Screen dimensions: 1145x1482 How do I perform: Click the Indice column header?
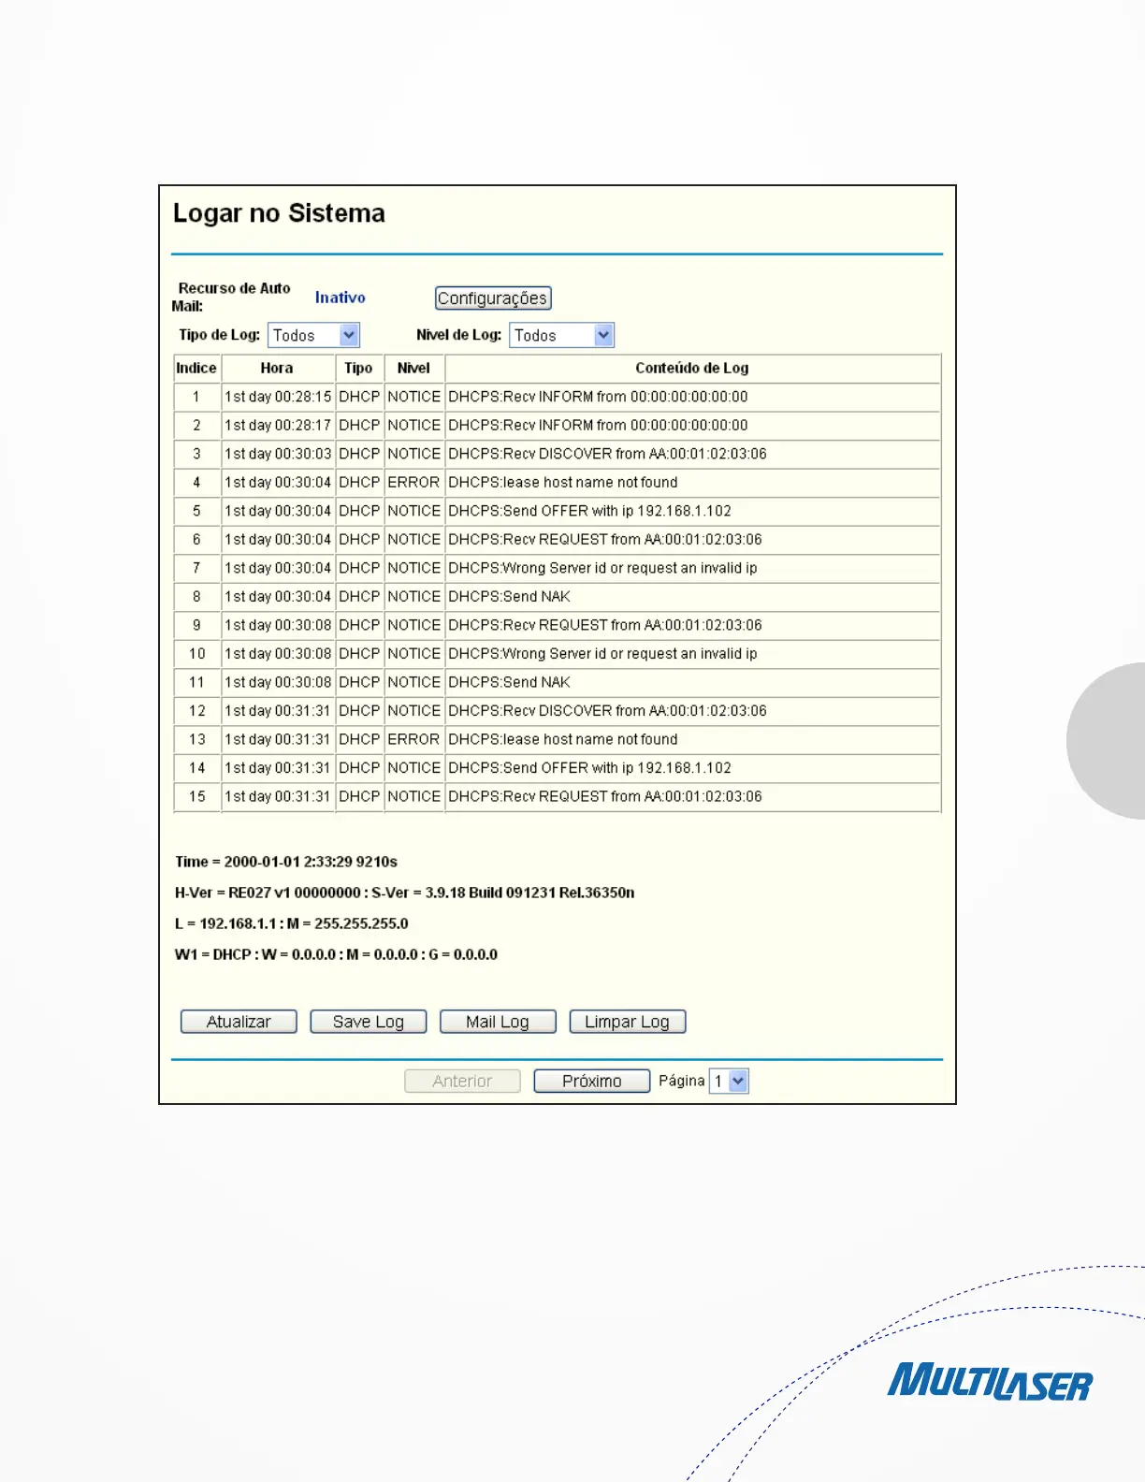click(196, 368)
